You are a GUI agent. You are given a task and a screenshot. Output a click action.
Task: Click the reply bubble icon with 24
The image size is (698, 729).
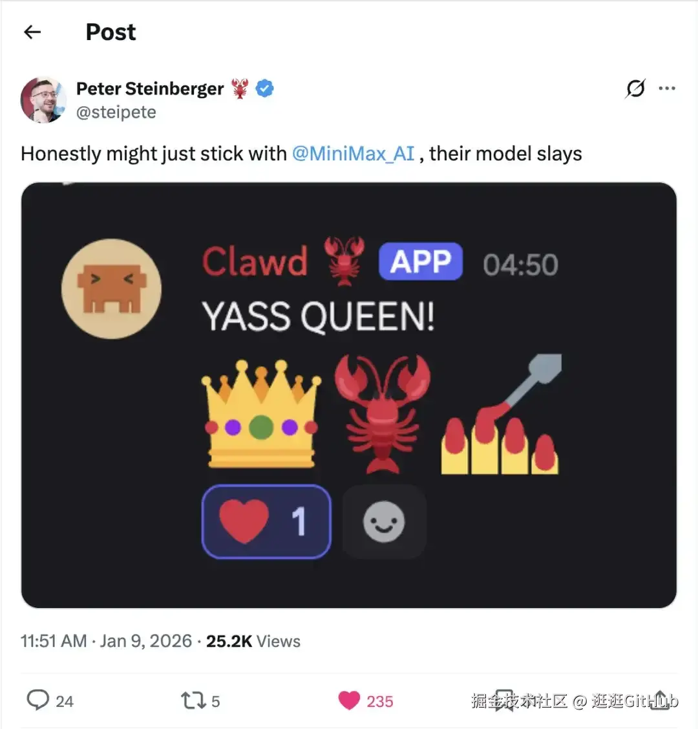pyautogui.click(x=38, y=700)
